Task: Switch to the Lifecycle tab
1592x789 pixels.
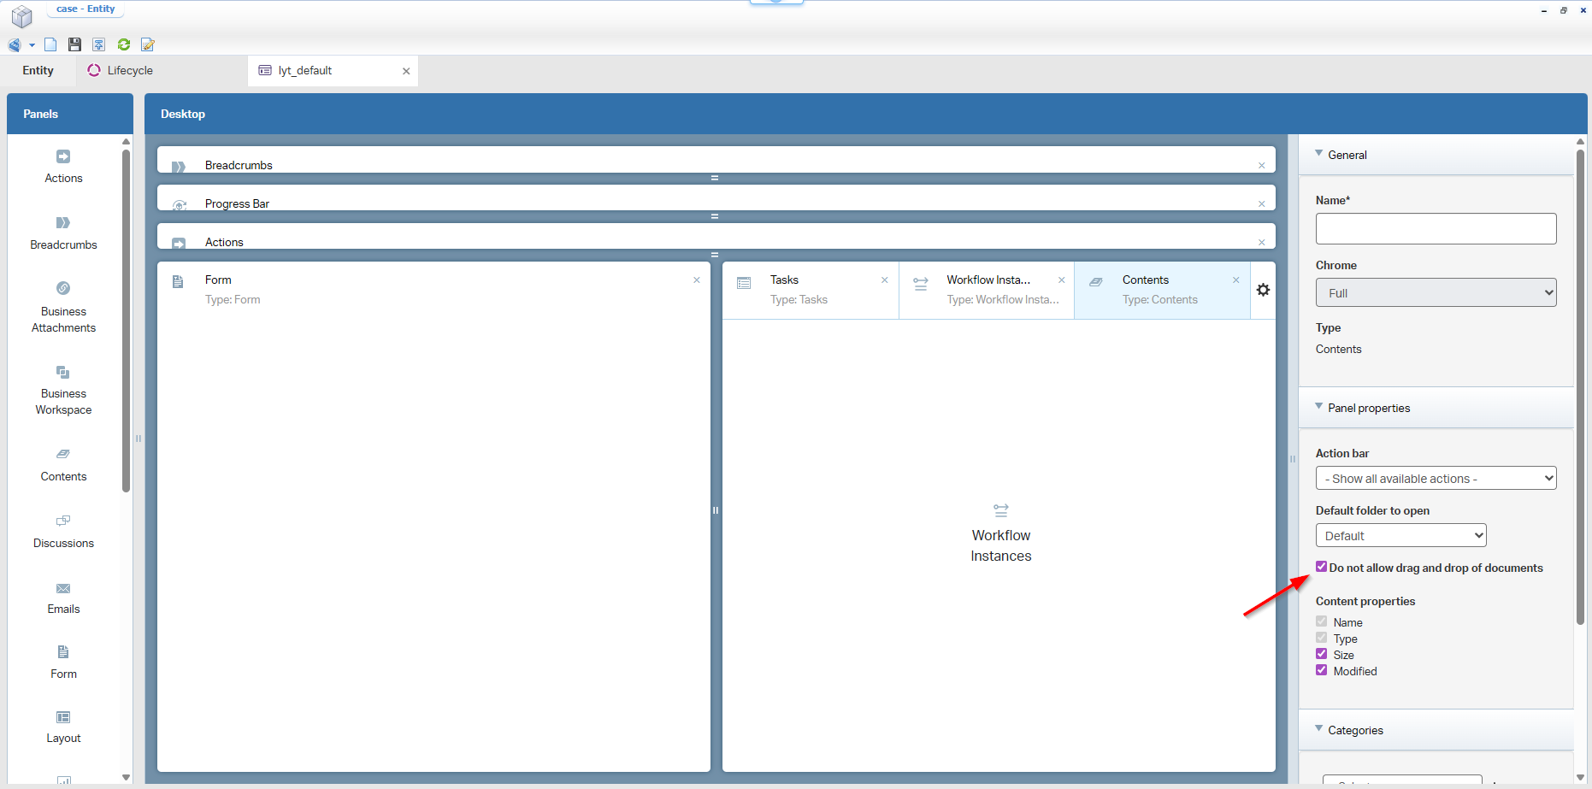Action: (x=121, y=70)
